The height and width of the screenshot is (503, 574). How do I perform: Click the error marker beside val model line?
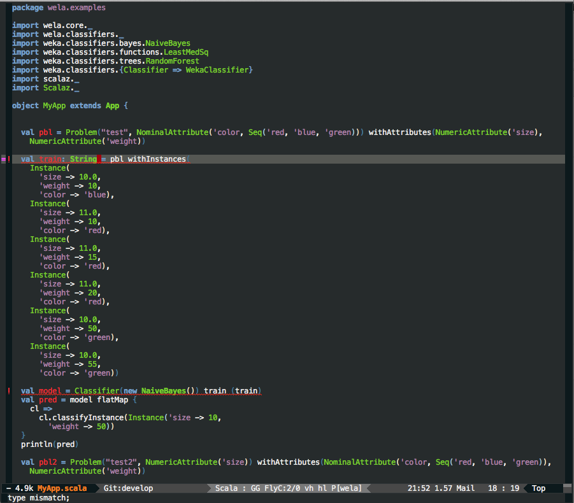click(9, 391)
